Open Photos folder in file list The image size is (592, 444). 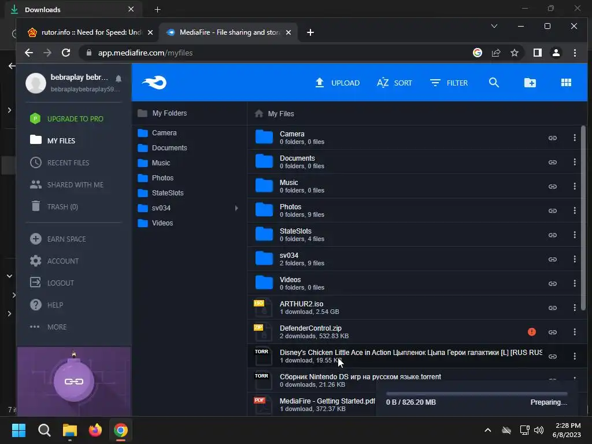point(414,210)
